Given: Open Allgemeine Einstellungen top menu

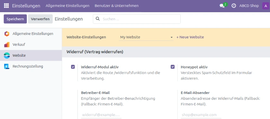Looking at the screenshot, I should point(67,6).
